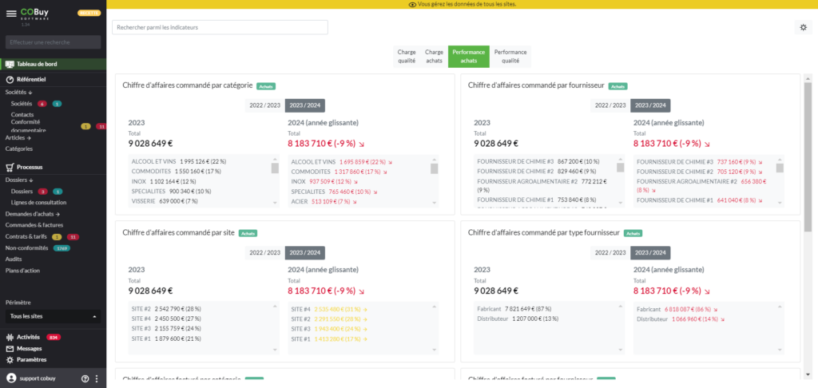
Task: Open the Non-conformités link
Action: pyautogui.click(x=26, y=247)
